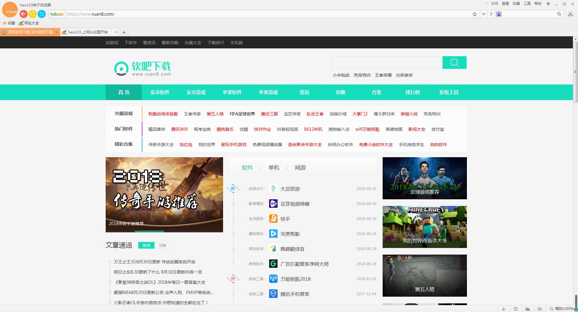Open the Baidu paw search engine selector
This screenshot has width=578, height=312.
click(x=499, y=14)
